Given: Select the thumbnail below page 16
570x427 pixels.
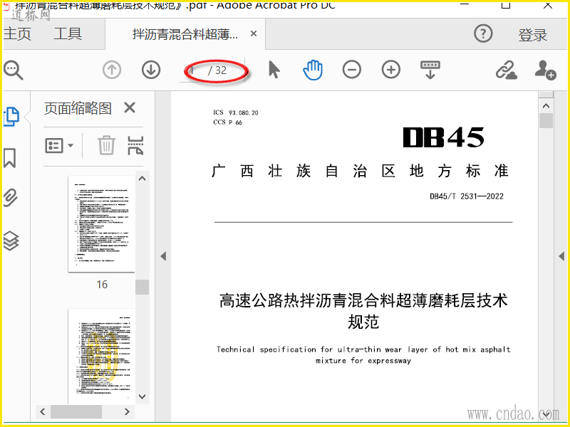Looking at the screenshot, I should (101, 356).
